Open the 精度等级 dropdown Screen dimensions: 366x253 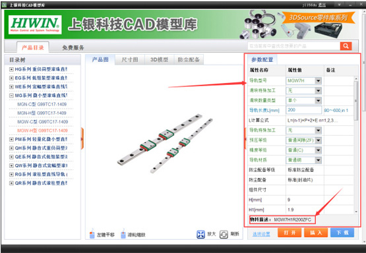318,150
